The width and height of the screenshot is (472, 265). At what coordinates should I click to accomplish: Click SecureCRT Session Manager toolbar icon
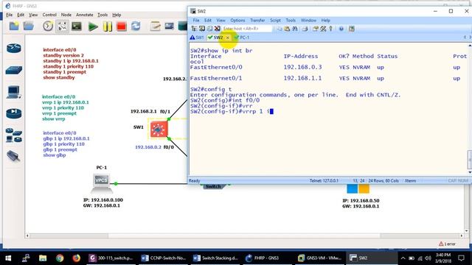pos(194,29)
